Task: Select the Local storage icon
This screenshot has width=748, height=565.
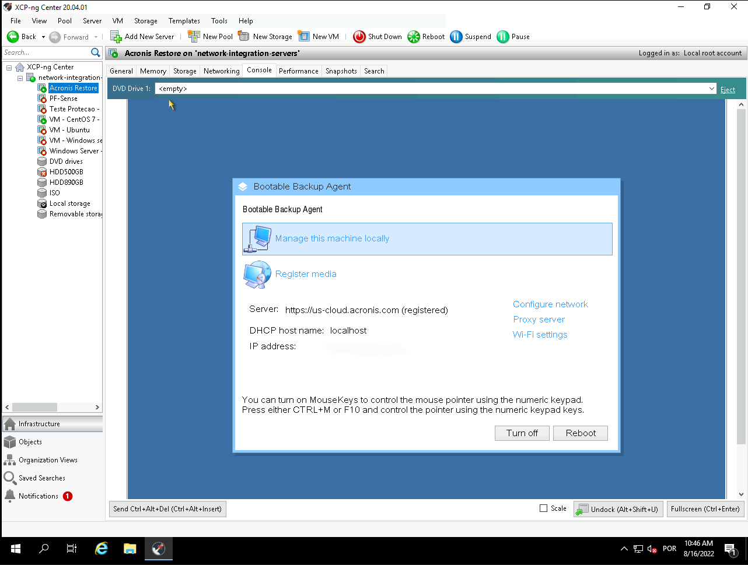Action: [42, 203]
